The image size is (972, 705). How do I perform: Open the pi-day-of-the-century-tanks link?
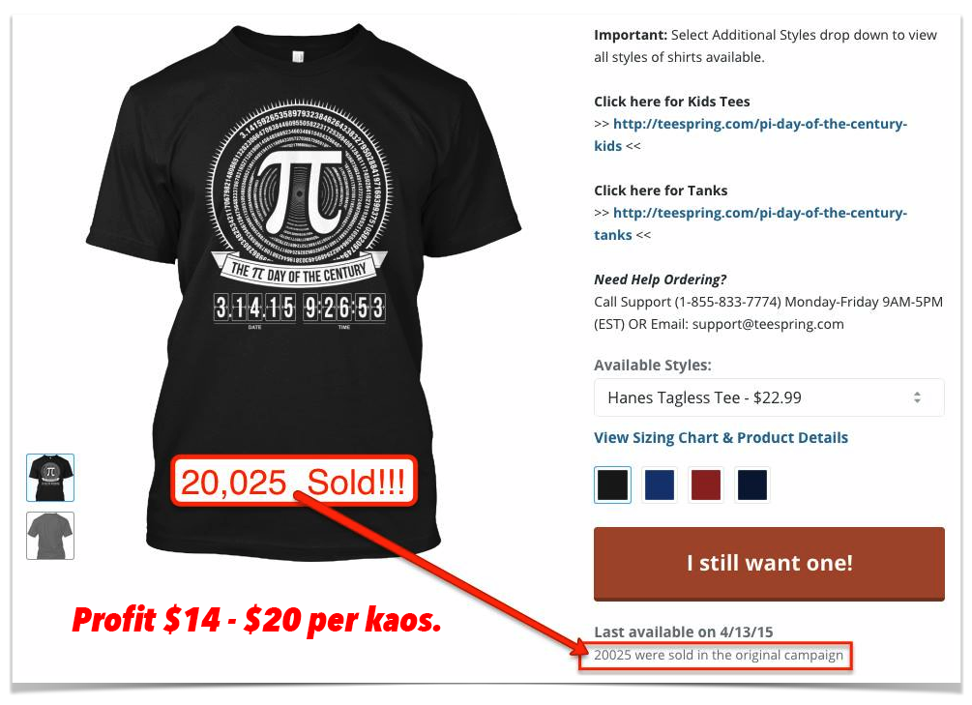coord(751,223)
